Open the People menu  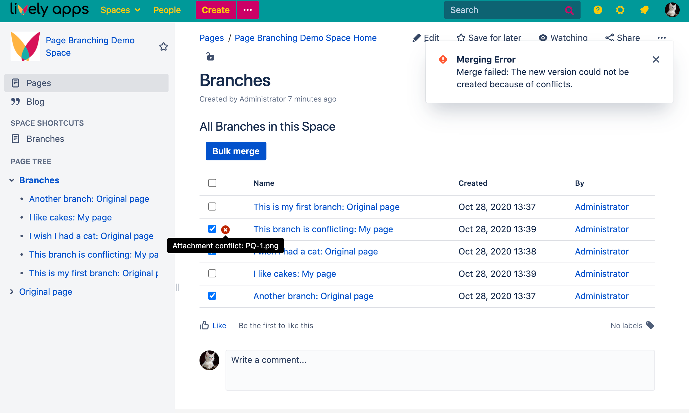pos(167,10)
